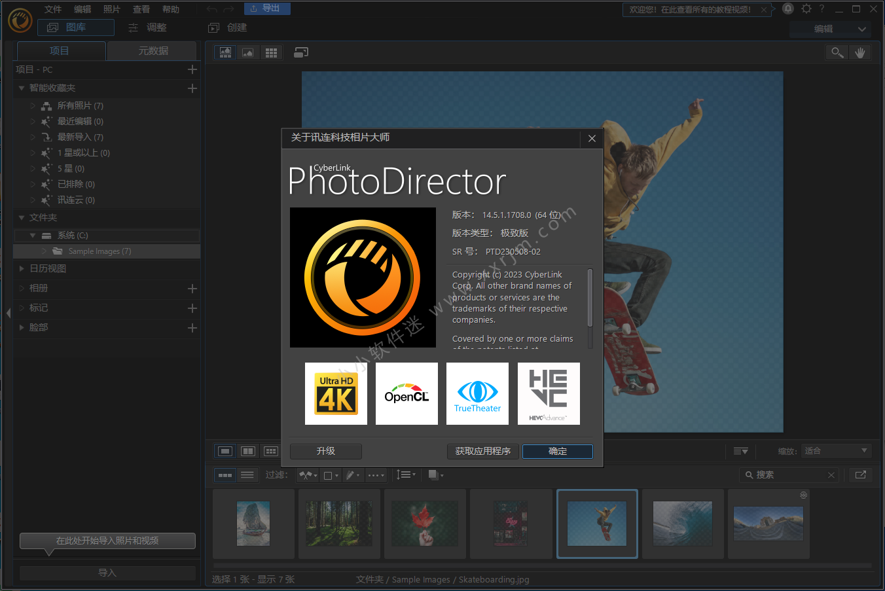The height and width of the screenshot is (591, 885).
Task: Click the 确定 OK button
Action: (x=558, y=451)
